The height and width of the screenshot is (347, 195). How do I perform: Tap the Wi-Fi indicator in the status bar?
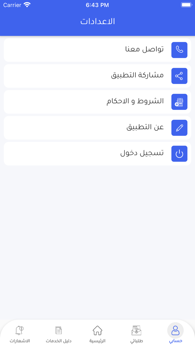tap(27, 4)
